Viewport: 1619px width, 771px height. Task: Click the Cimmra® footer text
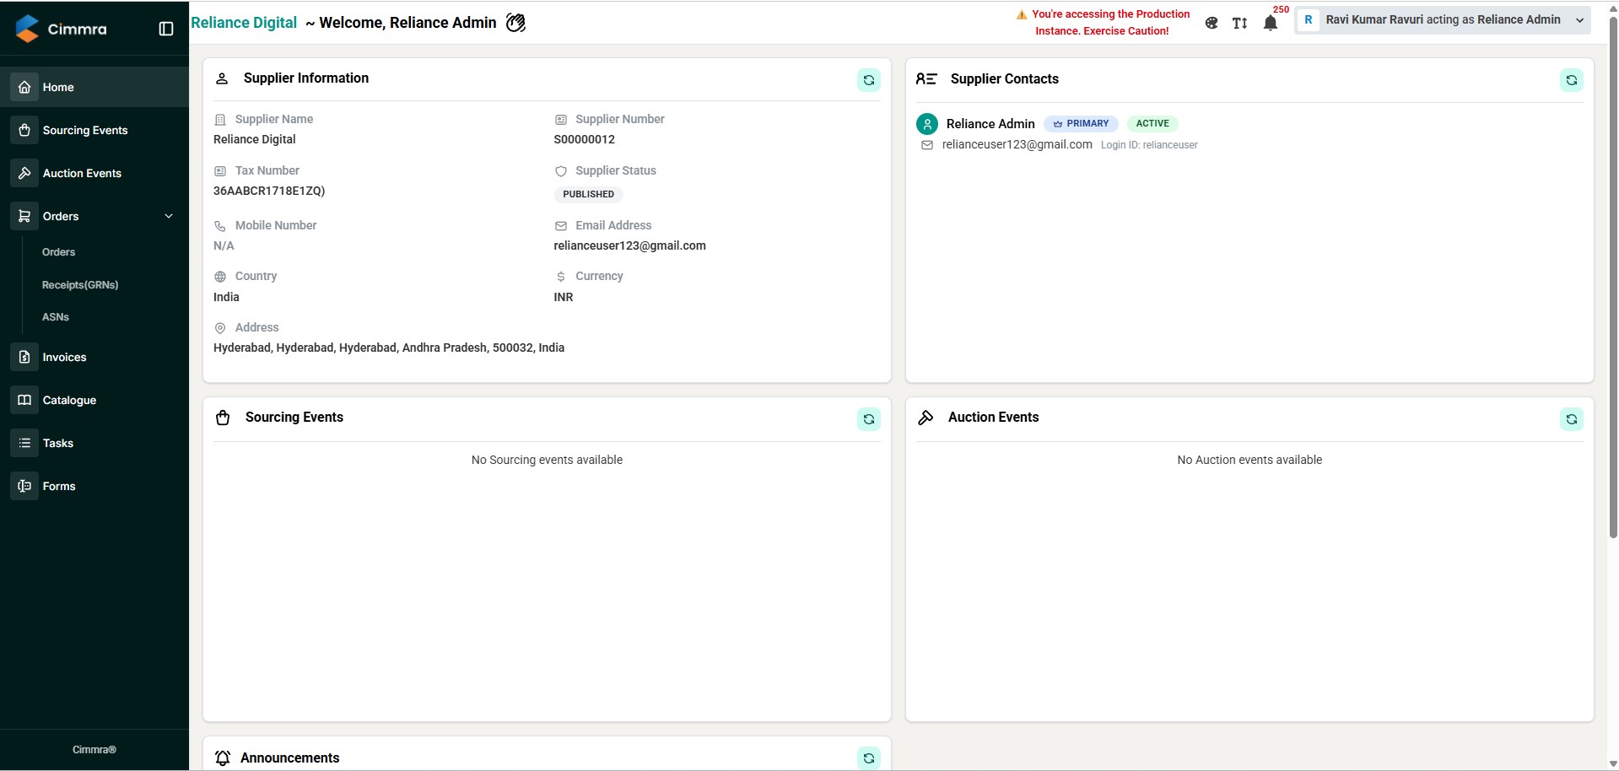94,750
